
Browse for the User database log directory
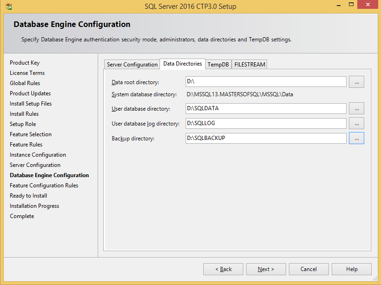pyautogui.click(x=356, y=123)
